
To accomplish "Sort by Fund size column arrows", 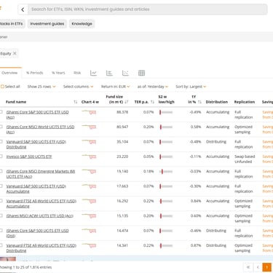I will pyautogui.click(x=127, y=102).
